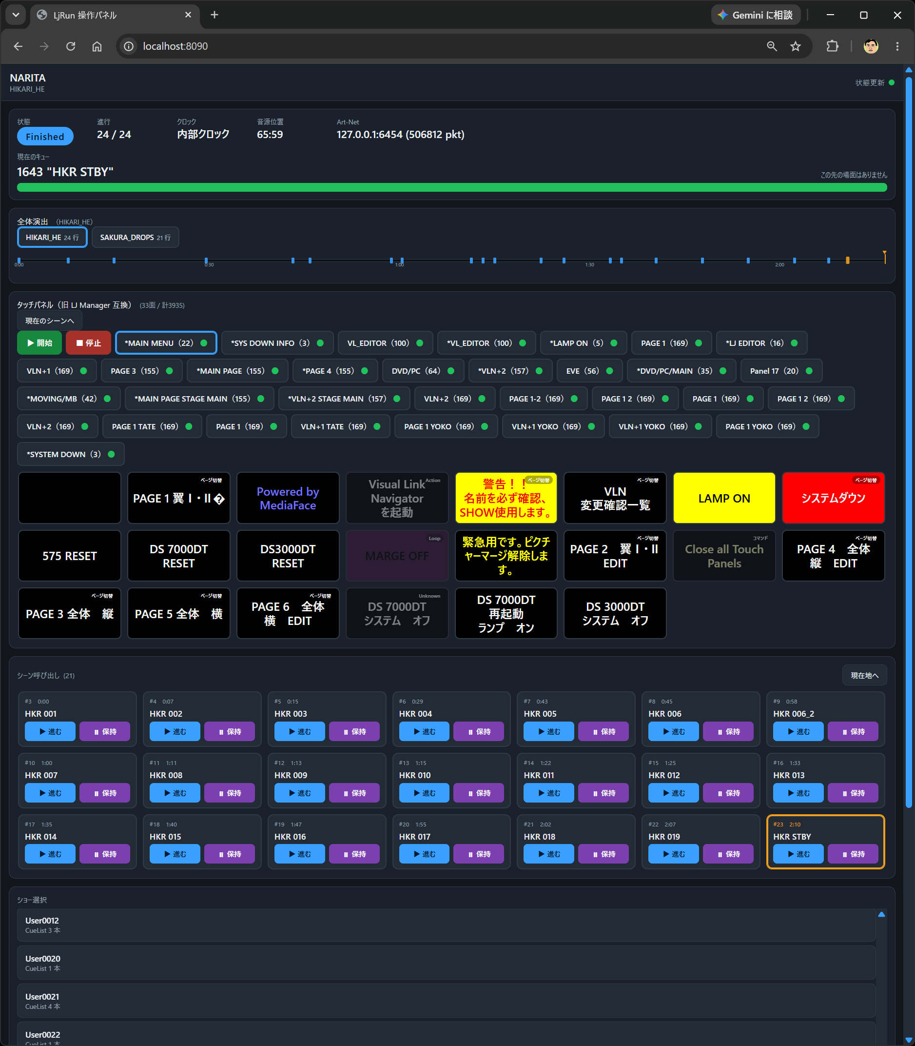
Task: Advance HKR 019 with its 進む button
Action: (x=674, y=854)
